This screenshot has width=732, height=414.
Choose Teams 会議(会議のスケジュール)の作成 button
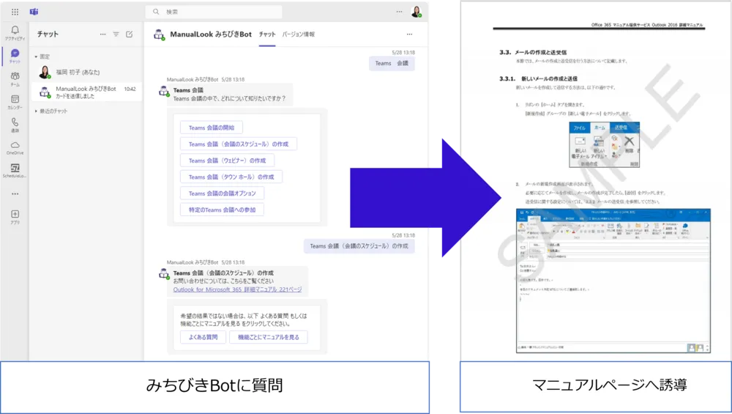pyautogui.click(x=239, y=144)
